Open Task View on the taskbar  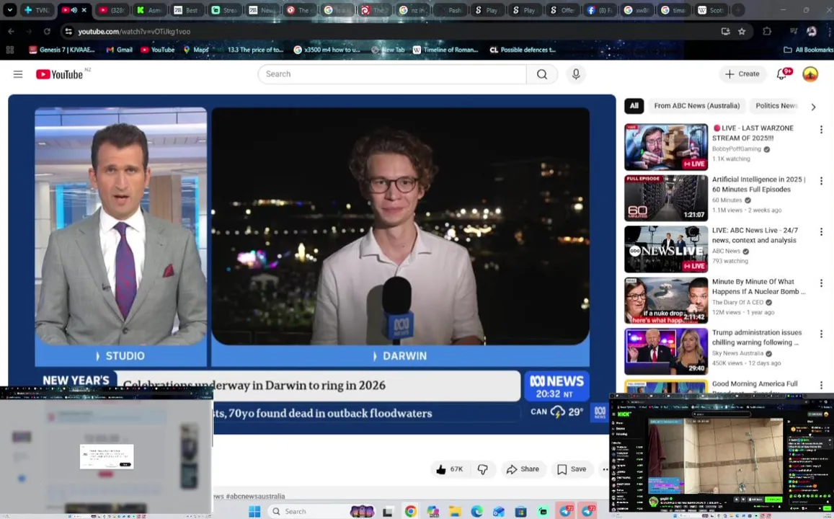point(388,512)
